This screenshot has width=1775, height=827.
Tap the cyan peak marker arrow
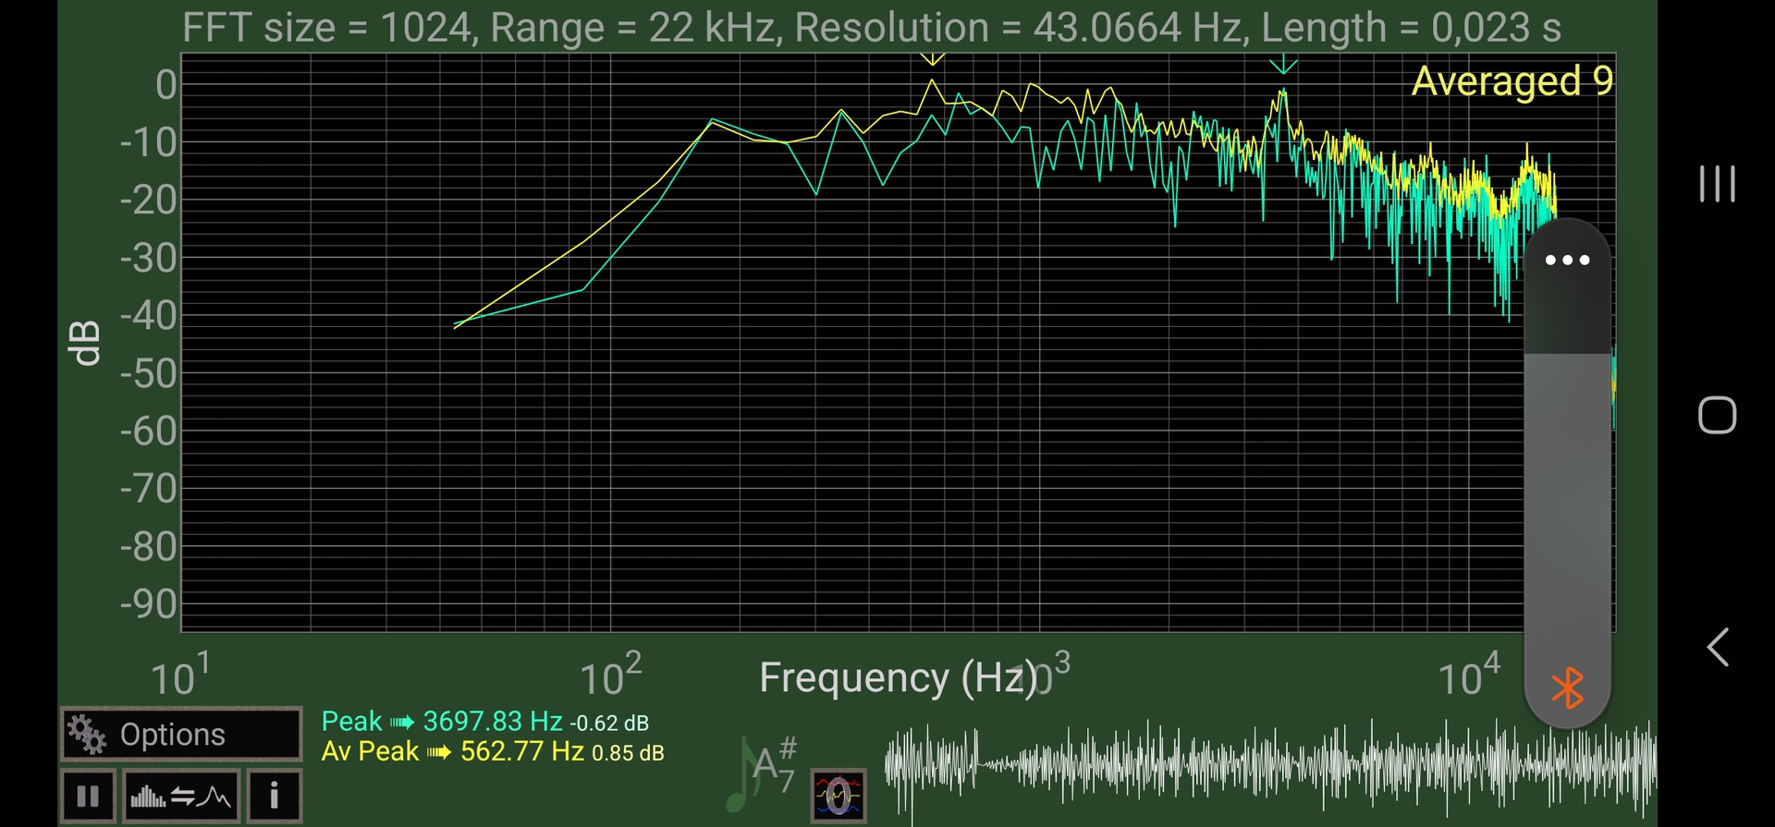[x=1282, y=66]
